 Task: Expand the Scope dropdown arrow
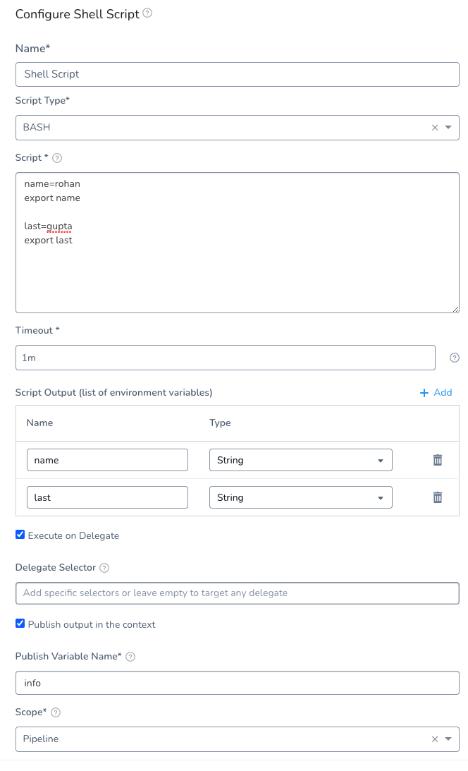click(x=448, y=739)
